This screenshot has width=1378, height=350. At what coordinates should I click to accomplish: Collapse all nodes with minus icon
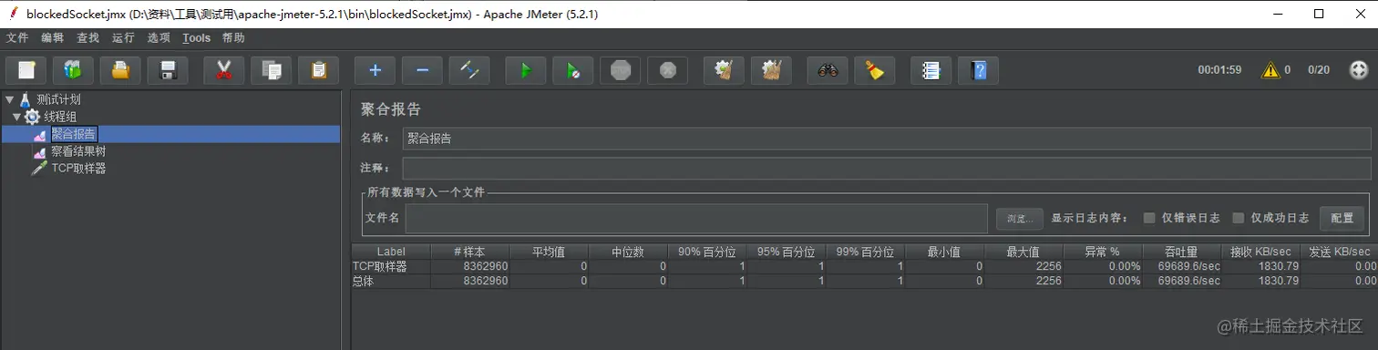tap(422, 70)
